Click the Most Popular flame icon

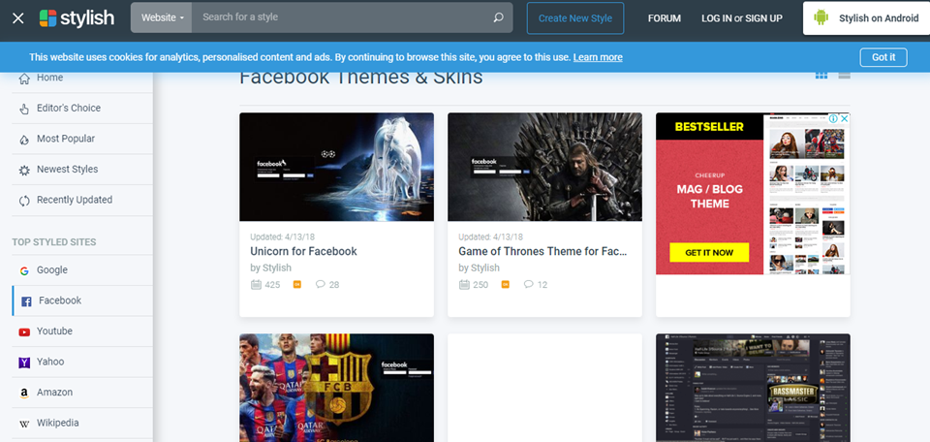24,140
